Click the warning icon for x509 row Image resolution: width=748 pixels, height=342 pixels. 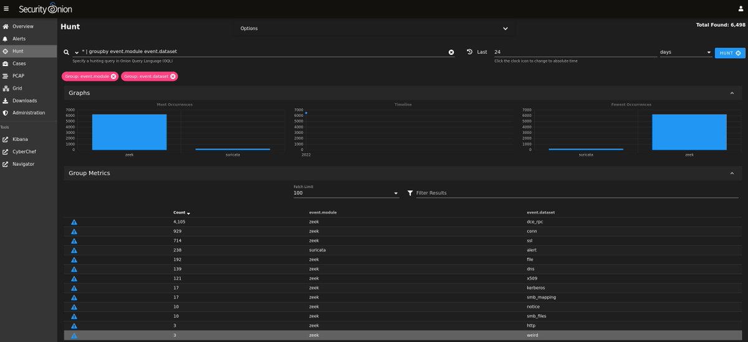(x=74, y=278)
